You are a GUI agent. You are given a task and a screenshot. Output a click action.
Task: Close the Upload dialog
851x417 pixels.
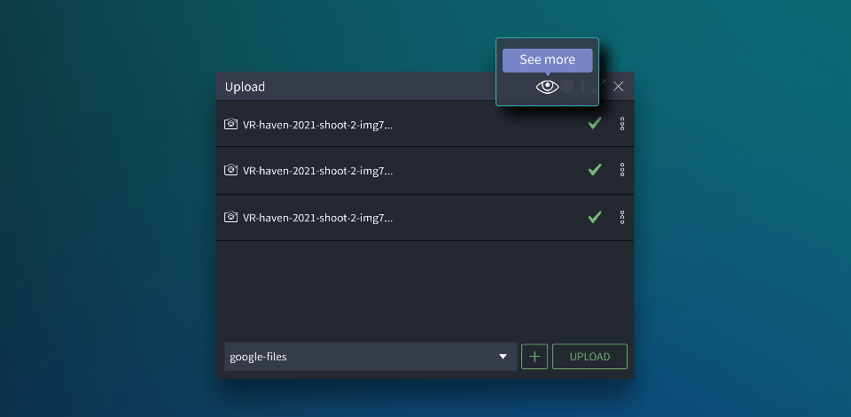(618, 86)
